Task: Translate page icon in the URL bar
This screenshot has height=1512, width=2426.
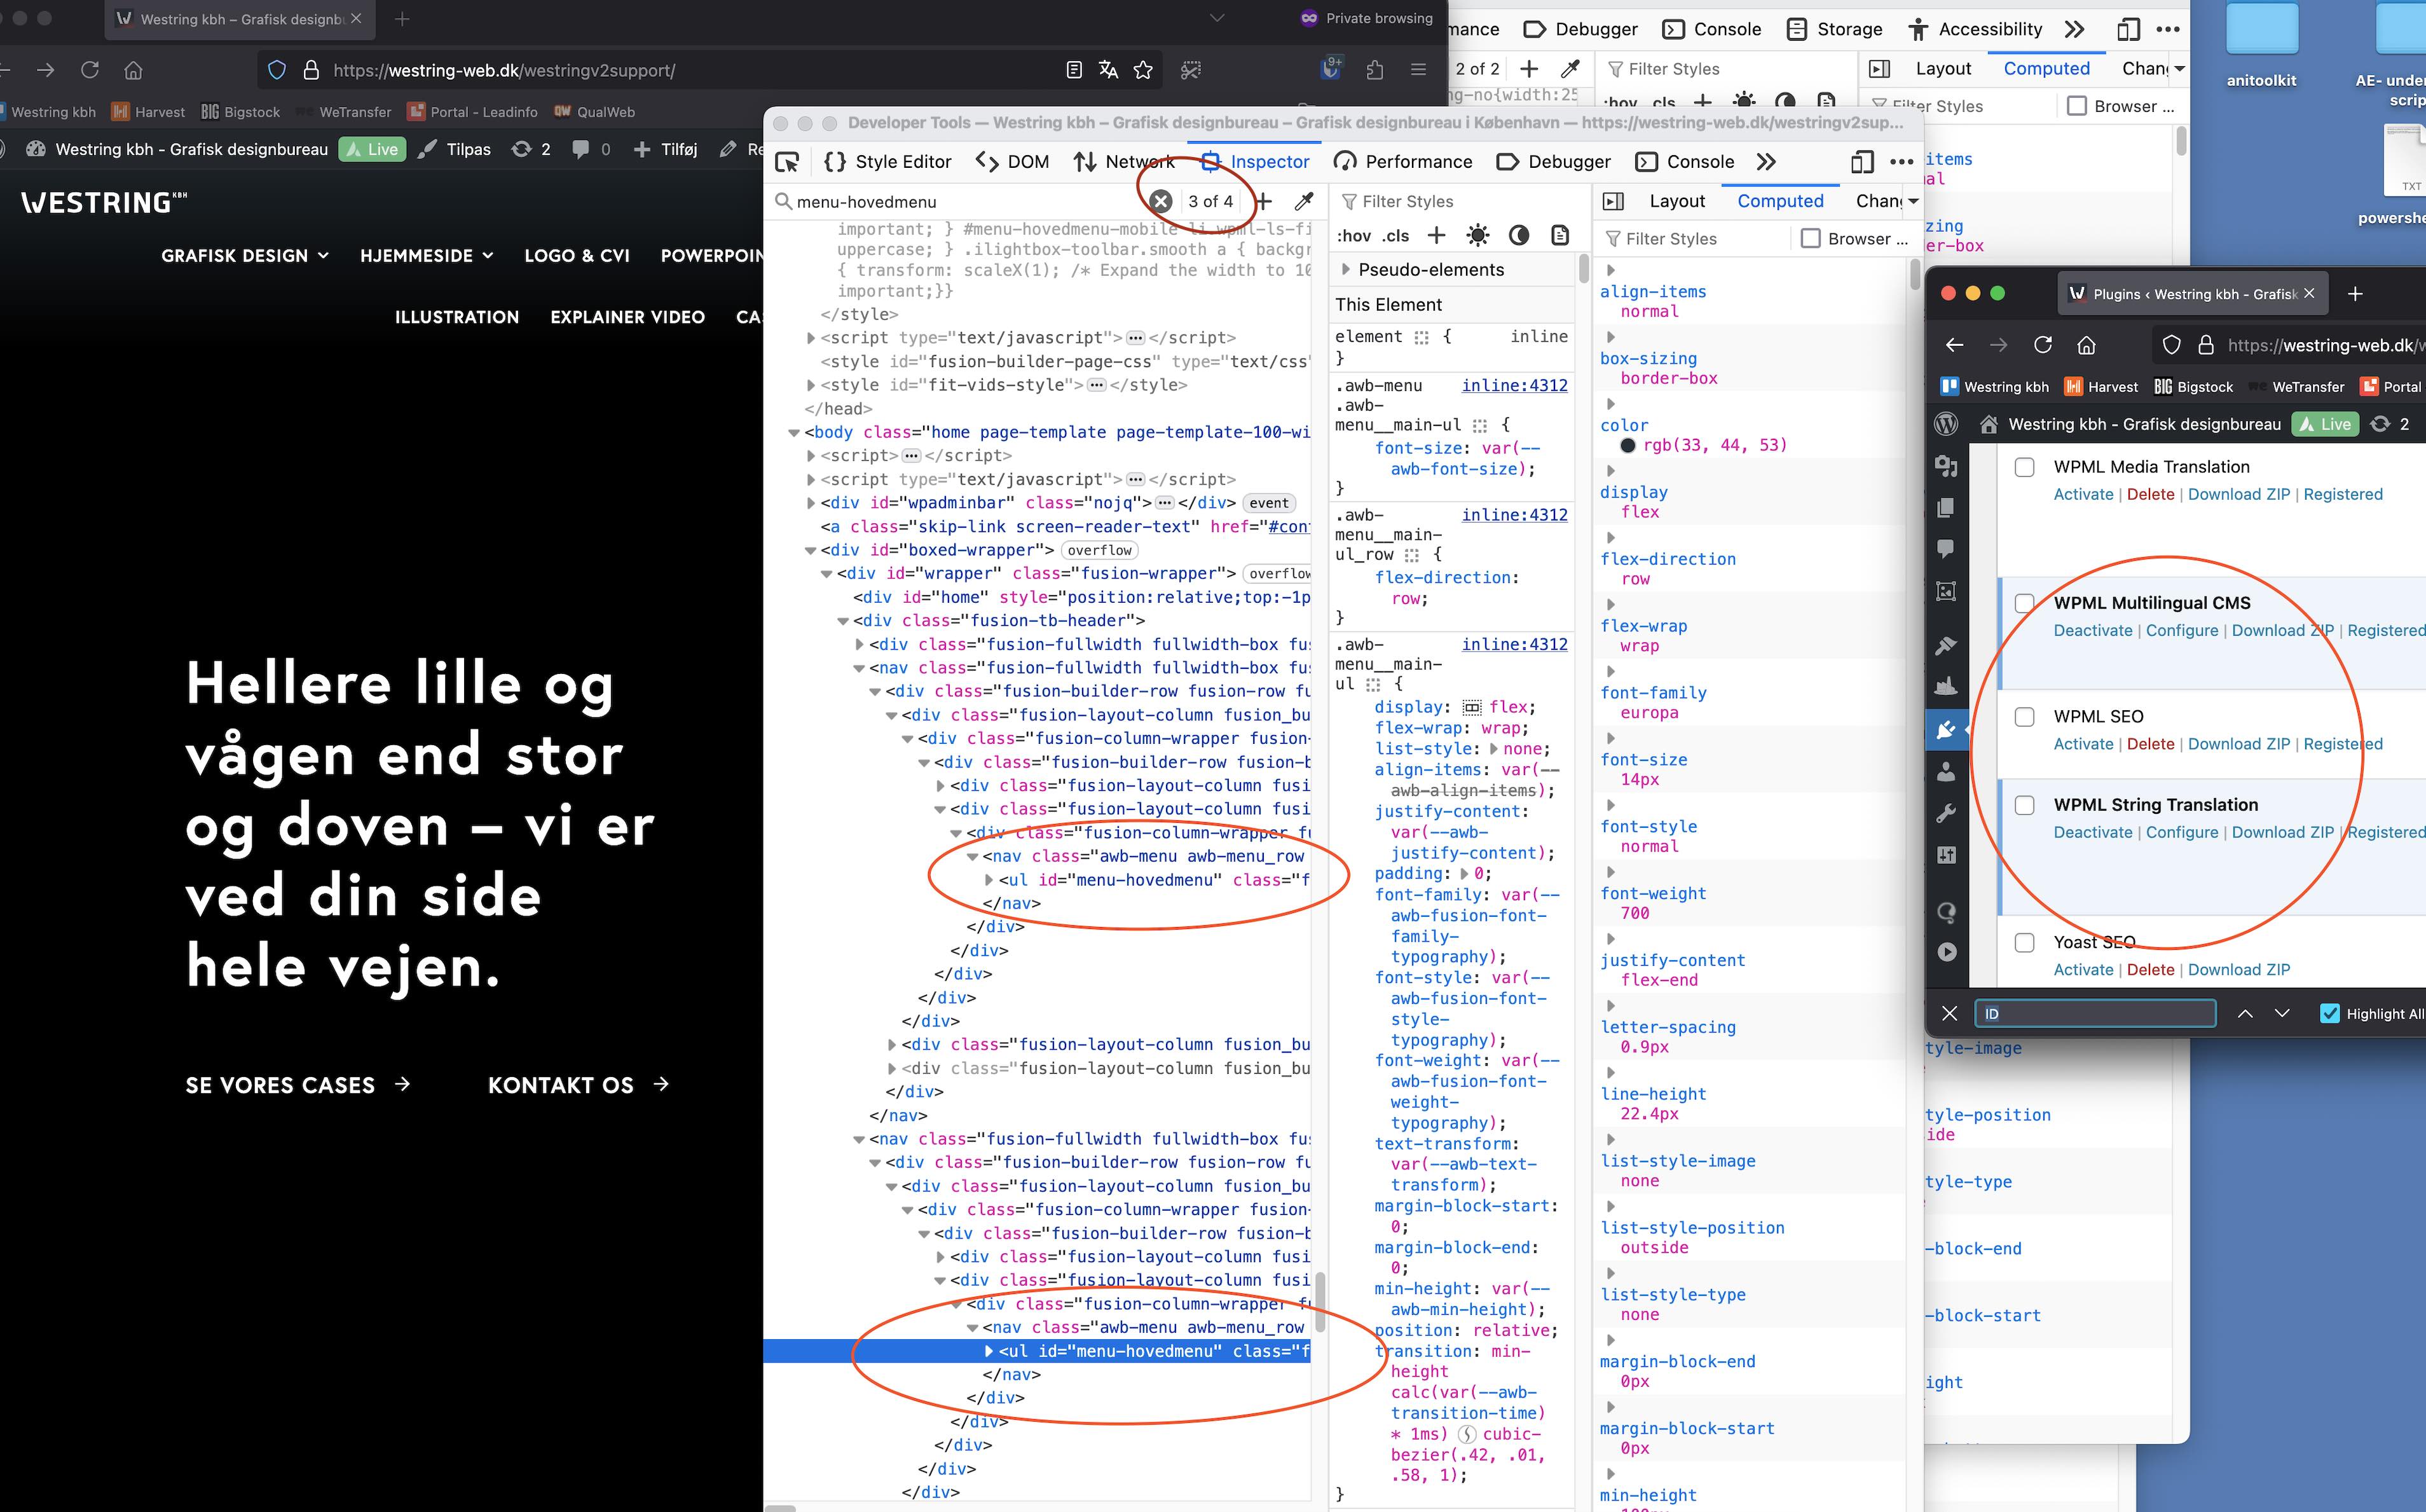Action: [1107, 70]
